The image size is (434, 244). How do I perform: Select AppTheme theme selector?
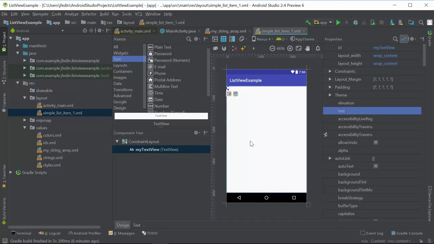302,39
